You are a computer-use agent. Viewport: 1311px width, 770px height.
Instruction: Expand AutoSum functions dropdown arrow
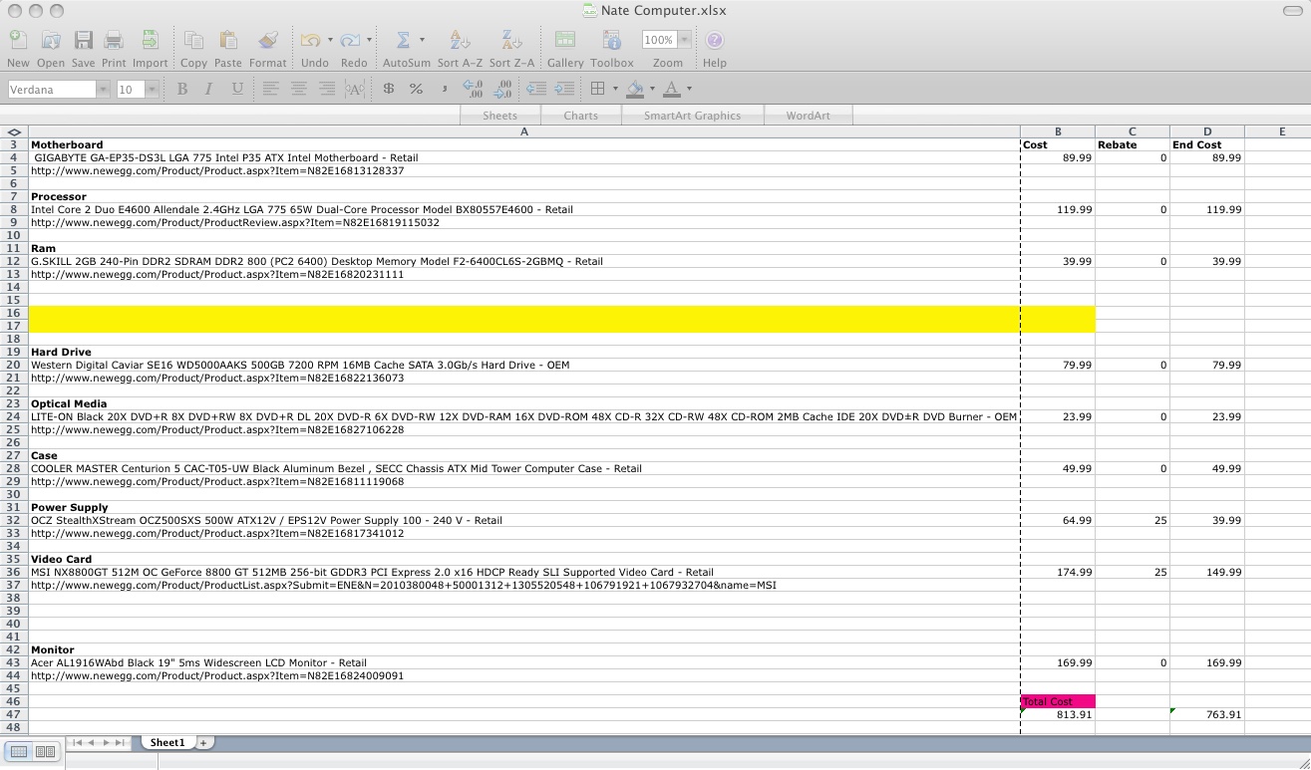422,40
